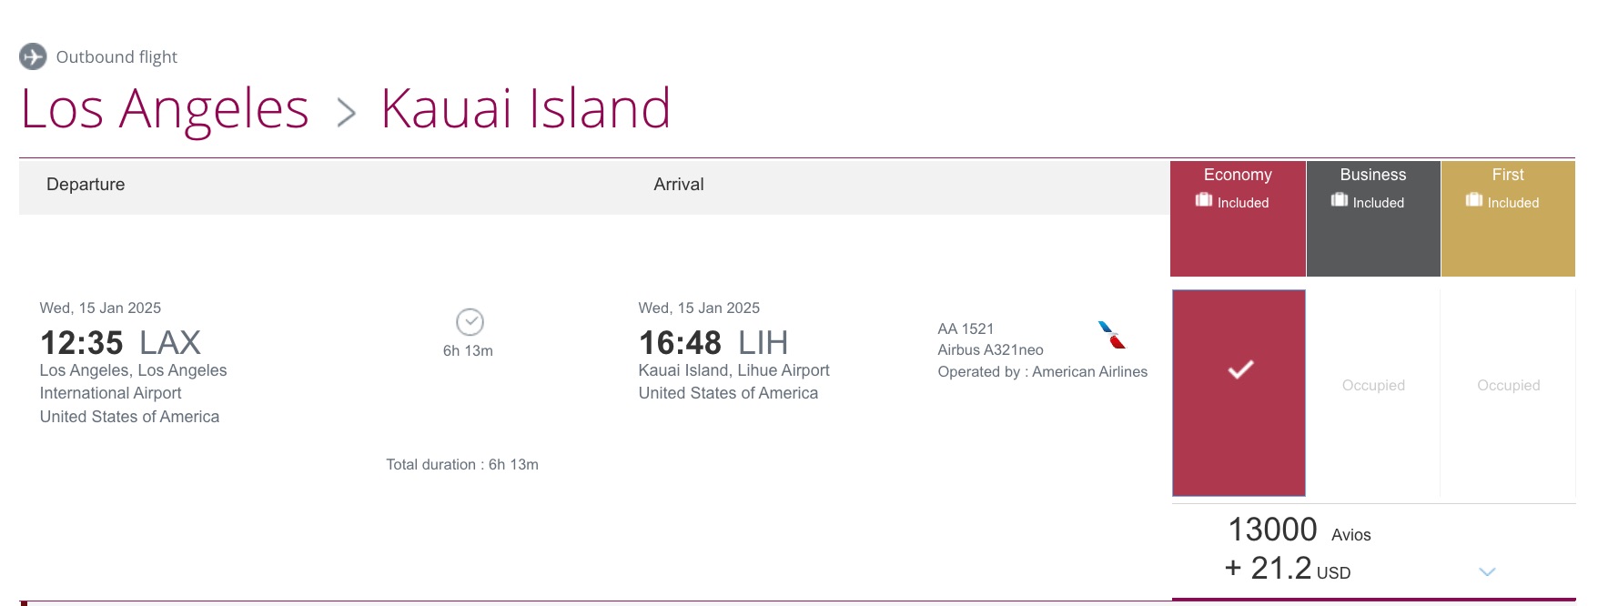Click the outbound flight airplane icon
This screenshot has height=606, width=1598.
point(34,56)
